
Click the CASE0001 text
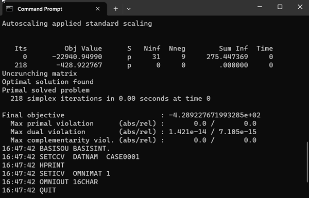(x=123, y=157)
